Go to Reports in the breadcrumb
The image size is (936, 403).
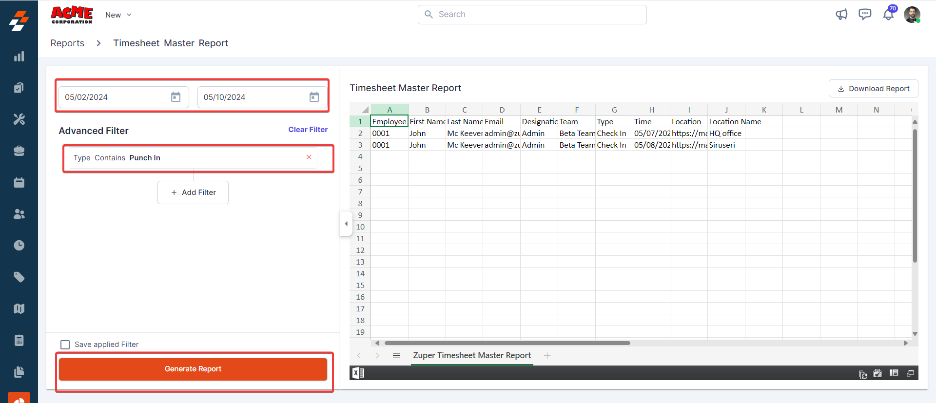coord(67,43)
